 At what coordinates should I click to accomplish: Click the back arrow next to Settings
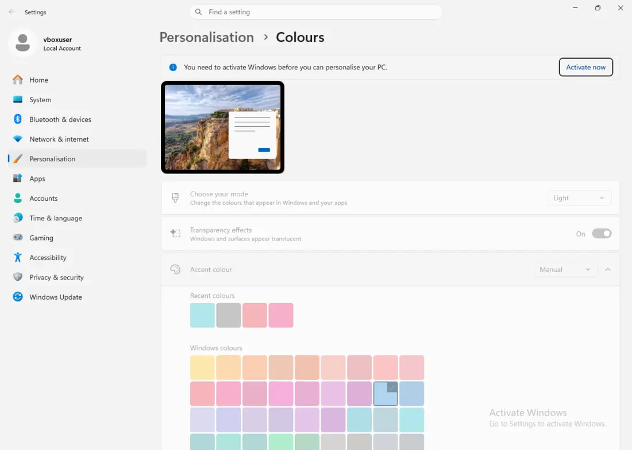tap(11, 12)
